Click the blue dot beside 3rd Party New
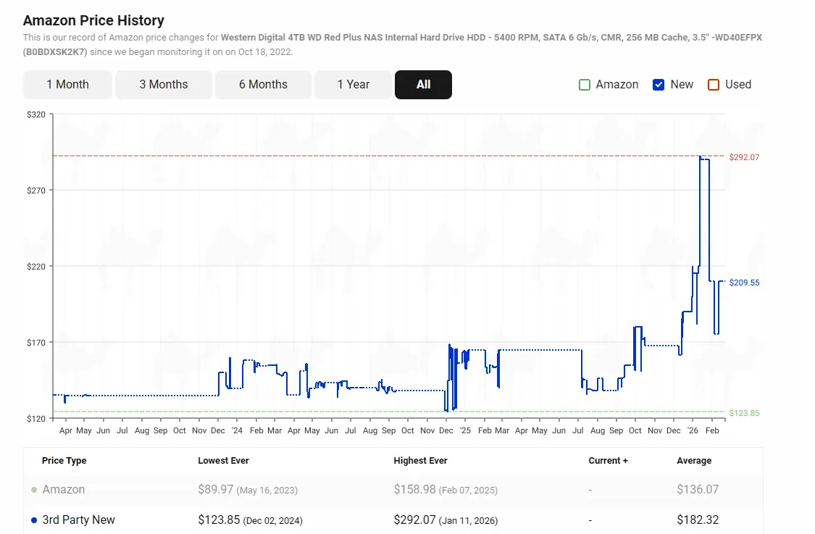The width and height of the screenshot is (815, 534). click(34, 520)
